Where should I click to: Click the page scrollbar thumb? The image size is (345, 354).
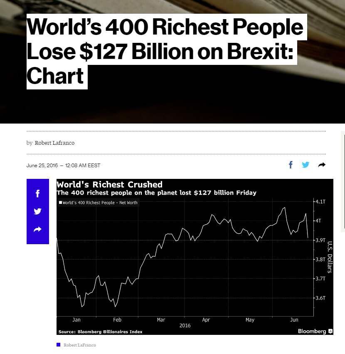coord(344,181)
